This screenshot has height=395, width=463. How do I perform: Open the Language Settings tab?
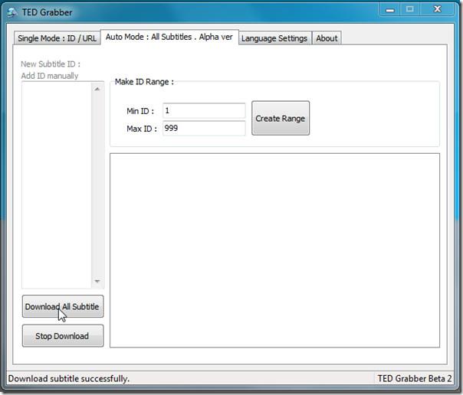click(274, 38)
